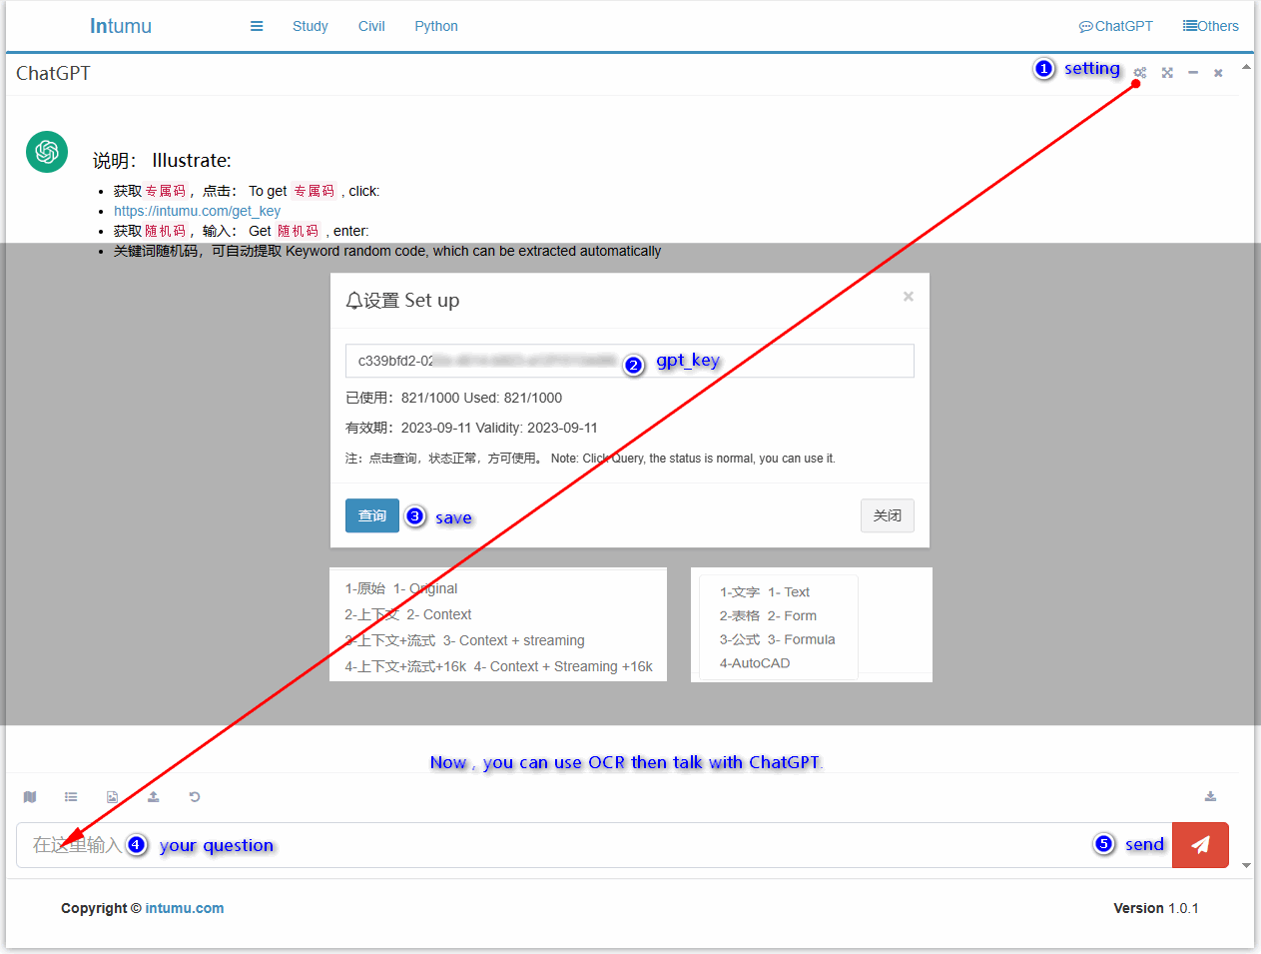
Task: Go to the Intumu home logo
Action: click(x=121, y=26)
